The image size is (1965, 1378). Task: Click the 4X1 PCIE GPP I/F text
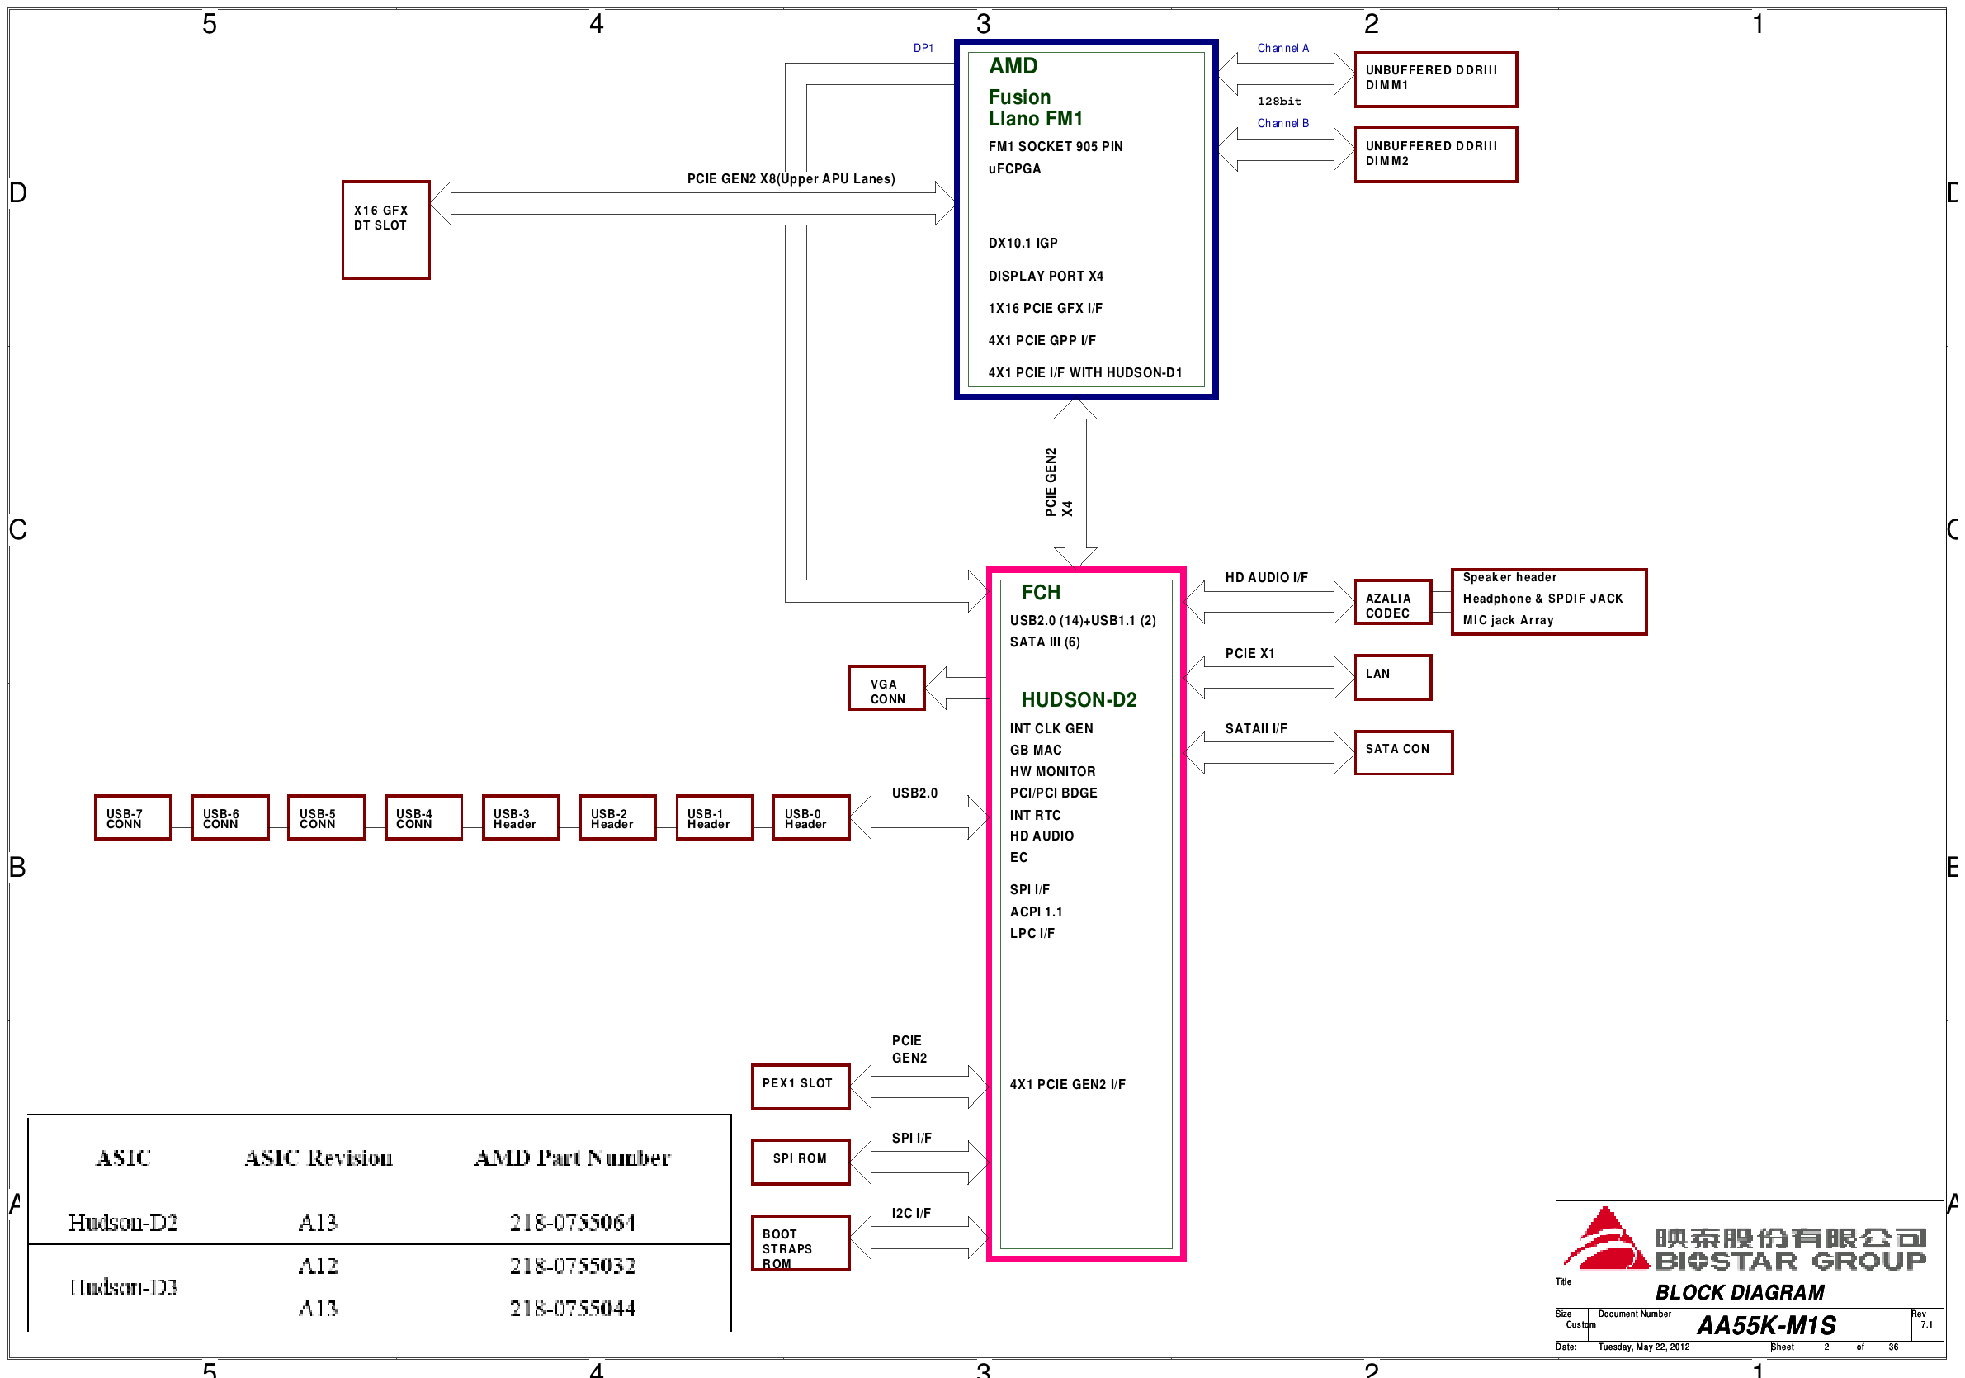(1042, 340)
